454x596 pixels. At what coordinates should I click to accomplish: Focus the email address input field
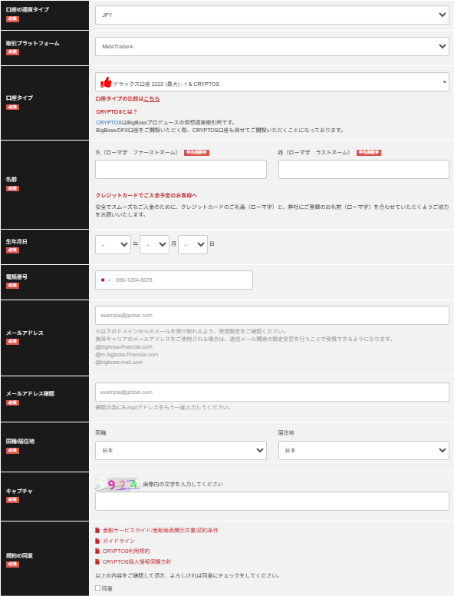(271, 316)
